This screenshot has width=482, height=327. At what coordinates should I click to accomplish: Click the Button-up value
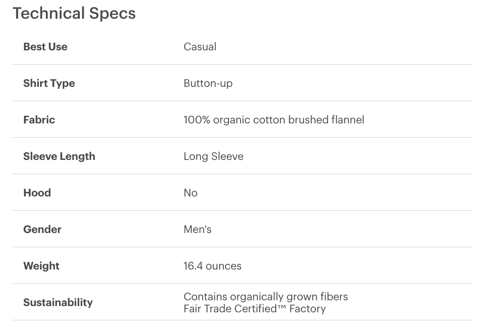208,83
